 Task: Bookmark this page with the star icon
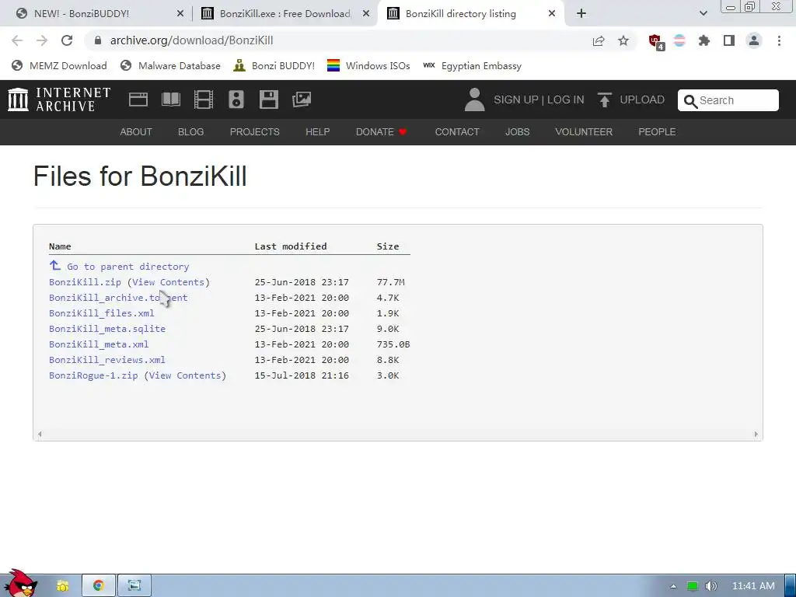click(x=623, y=40)
